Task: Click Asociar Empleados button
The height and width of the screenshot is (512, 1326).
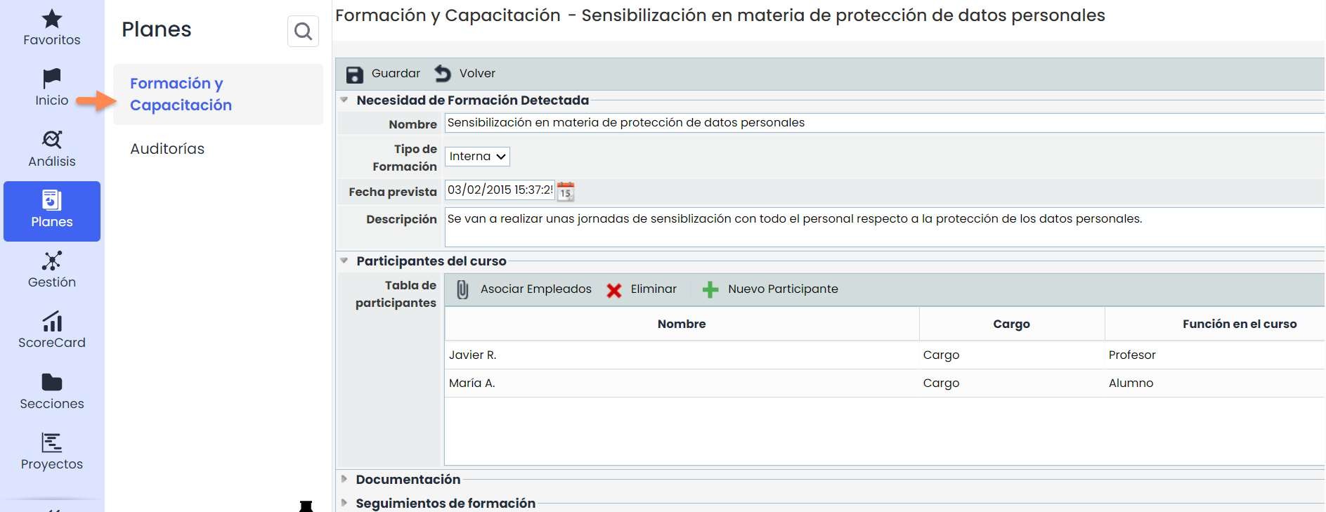Action: pos(524,289)
